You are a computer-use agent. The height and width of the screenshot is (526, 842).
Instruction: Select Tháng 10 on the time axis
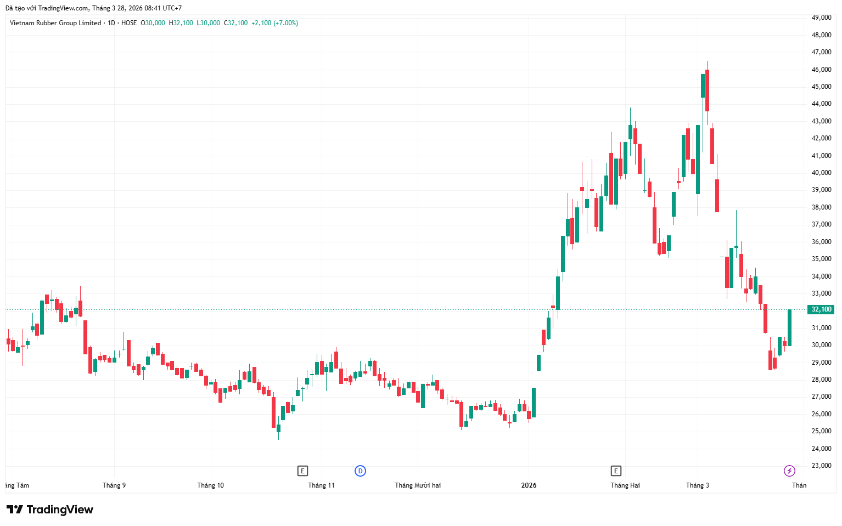[210, 485]
